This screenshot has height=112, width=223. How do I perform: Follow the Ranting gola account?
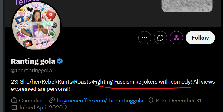coord(200,38)
